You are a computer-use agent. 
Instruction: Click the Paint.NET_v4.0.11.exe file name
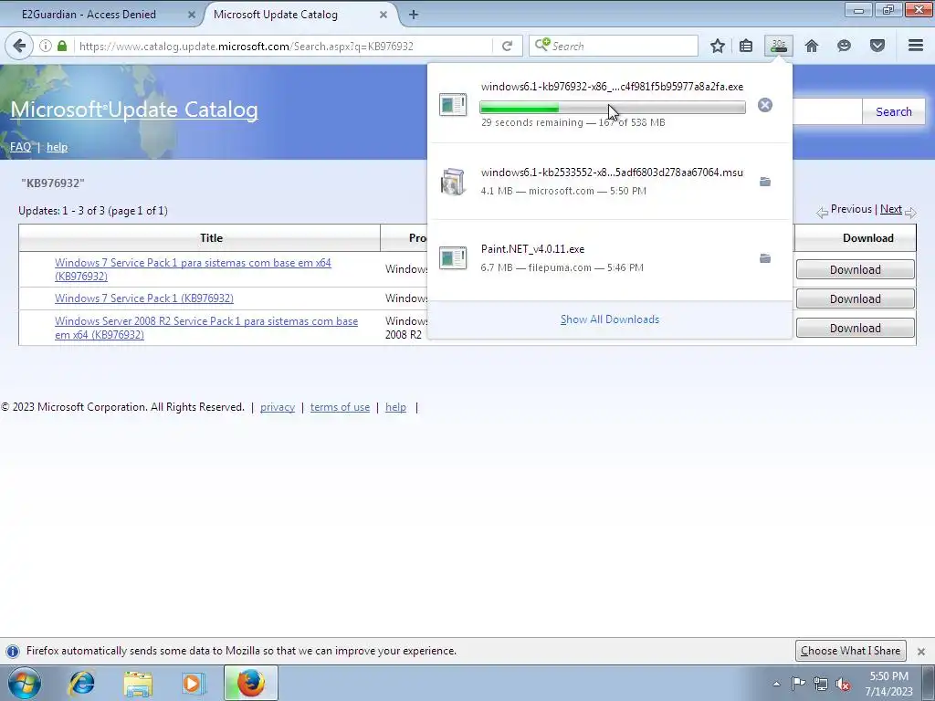pos(532,249)
